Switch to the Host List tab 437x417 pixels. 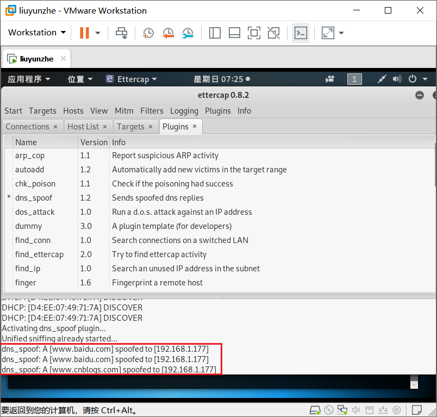pyautogui.click(x=83, y=127)
